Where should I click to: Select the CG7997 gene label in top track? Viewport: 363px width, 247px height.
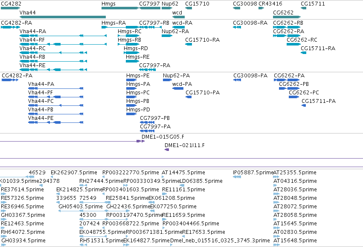pos(149,4)
